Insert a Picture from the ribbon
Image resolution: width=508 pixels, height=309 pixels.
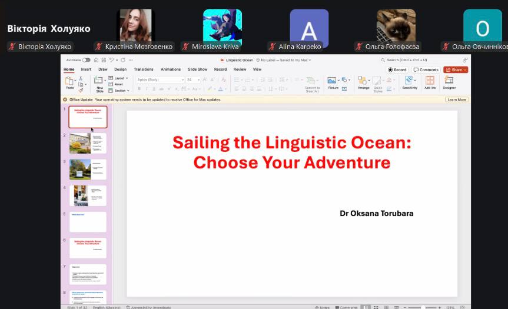click(333, 81)
